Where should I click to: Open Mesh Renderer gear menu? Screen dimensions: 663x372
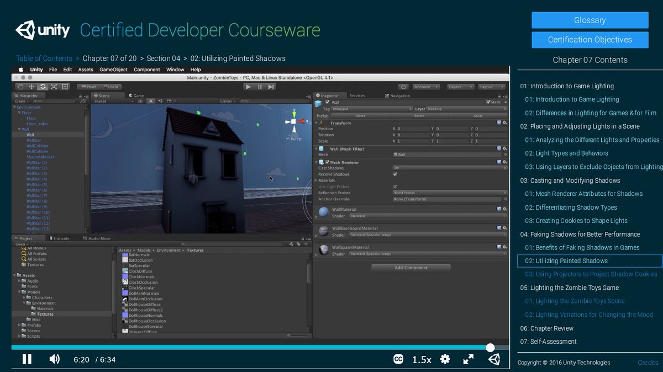point(505,162)
